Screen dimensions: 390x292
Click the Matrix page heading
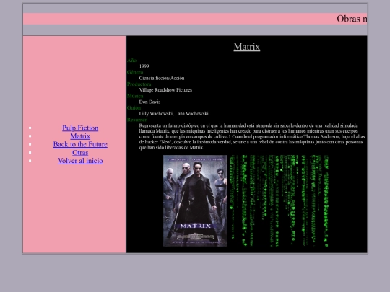(247, 47)
